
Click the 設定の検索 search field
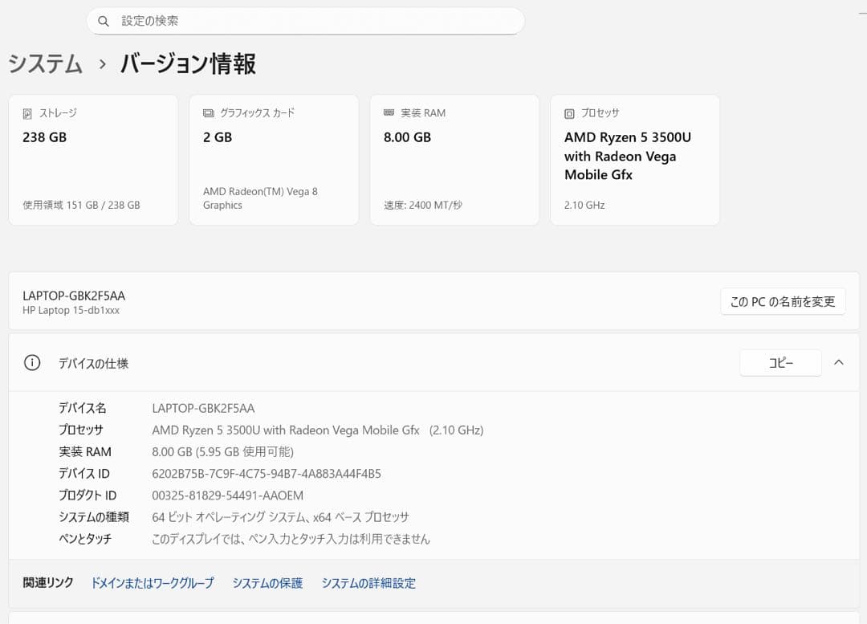[305, 21]
